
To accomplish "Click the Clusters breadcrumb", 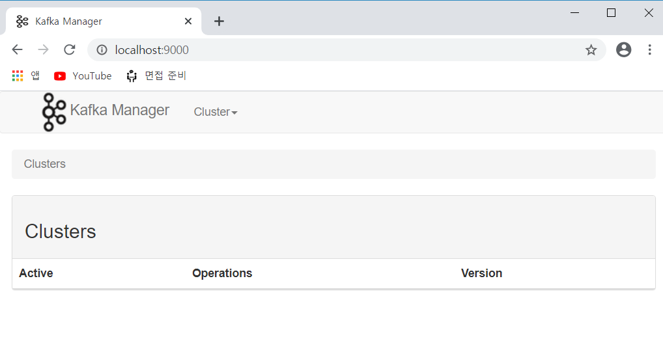I will [45, 164].
